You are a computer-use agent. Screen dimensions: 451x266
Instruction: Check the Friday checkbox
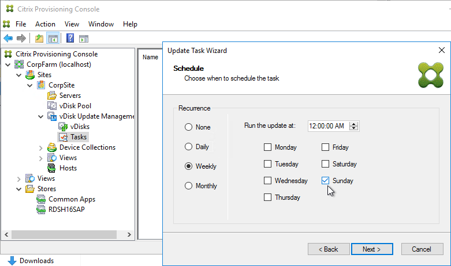tap(325, 147)
